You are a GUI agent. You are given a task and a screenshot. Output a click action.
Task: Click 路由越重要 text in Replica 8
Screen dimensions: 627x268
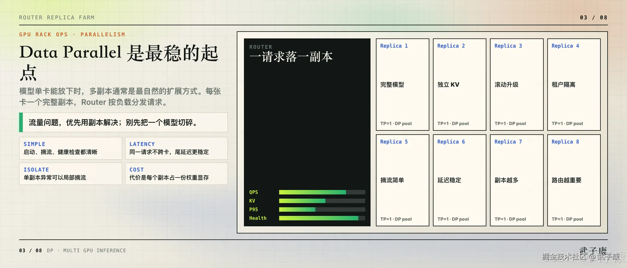click(566, 180)
